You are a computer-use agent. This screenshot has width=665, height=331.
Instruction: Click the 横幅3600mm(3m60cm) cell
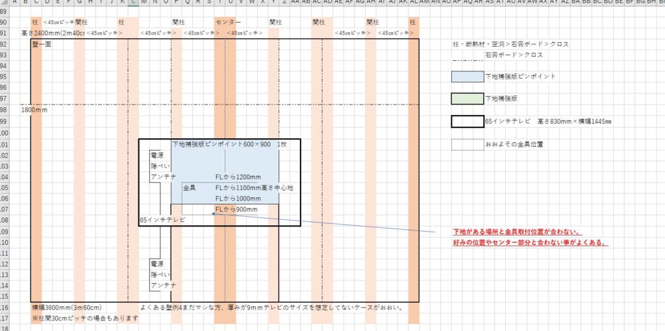(67, 308)
